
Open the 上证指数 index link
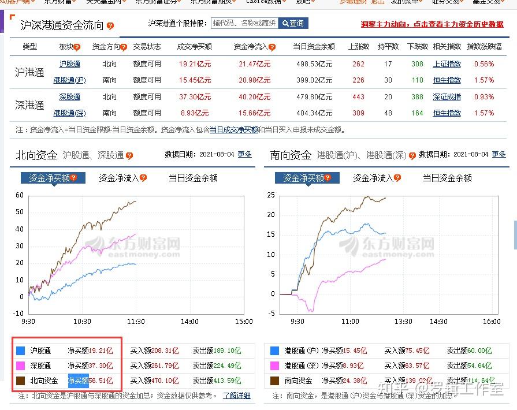(447, 64)
